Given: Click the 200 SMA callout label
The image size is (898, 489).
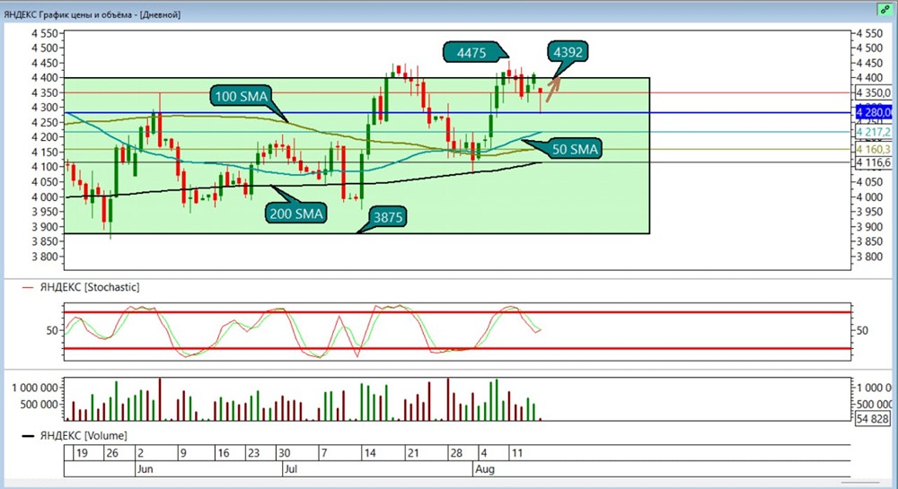Looking at the screenshot, I should [x=296, y=214].
